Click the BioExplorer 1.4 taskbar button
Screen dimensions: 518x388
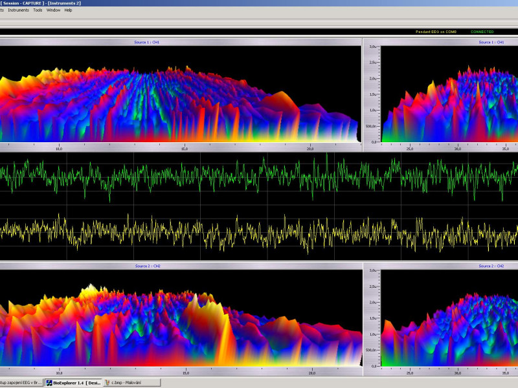click(x=73, y=383)
